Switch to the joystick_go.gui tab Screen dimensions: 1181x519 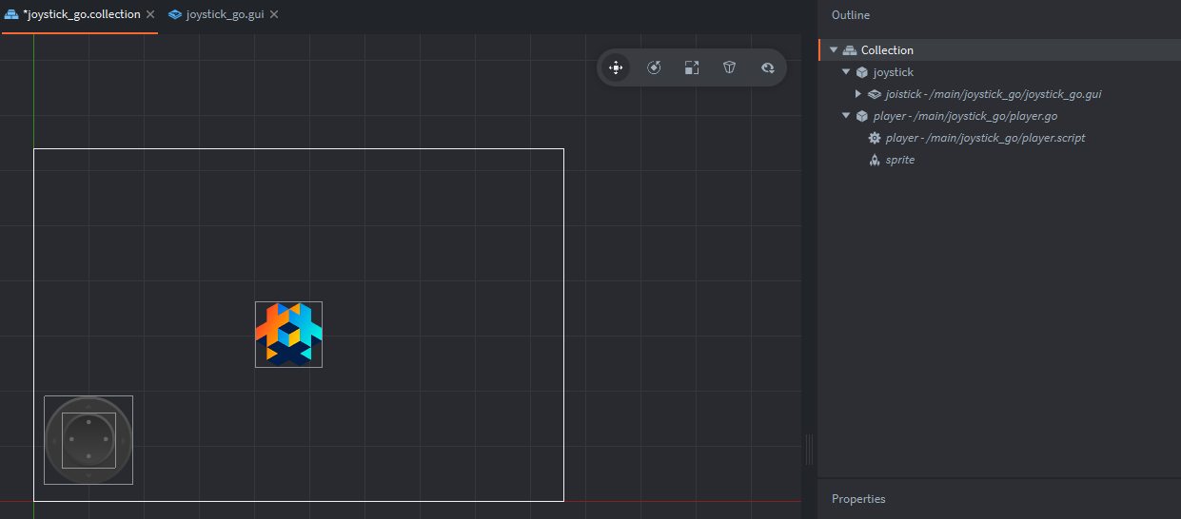[225, 14]
